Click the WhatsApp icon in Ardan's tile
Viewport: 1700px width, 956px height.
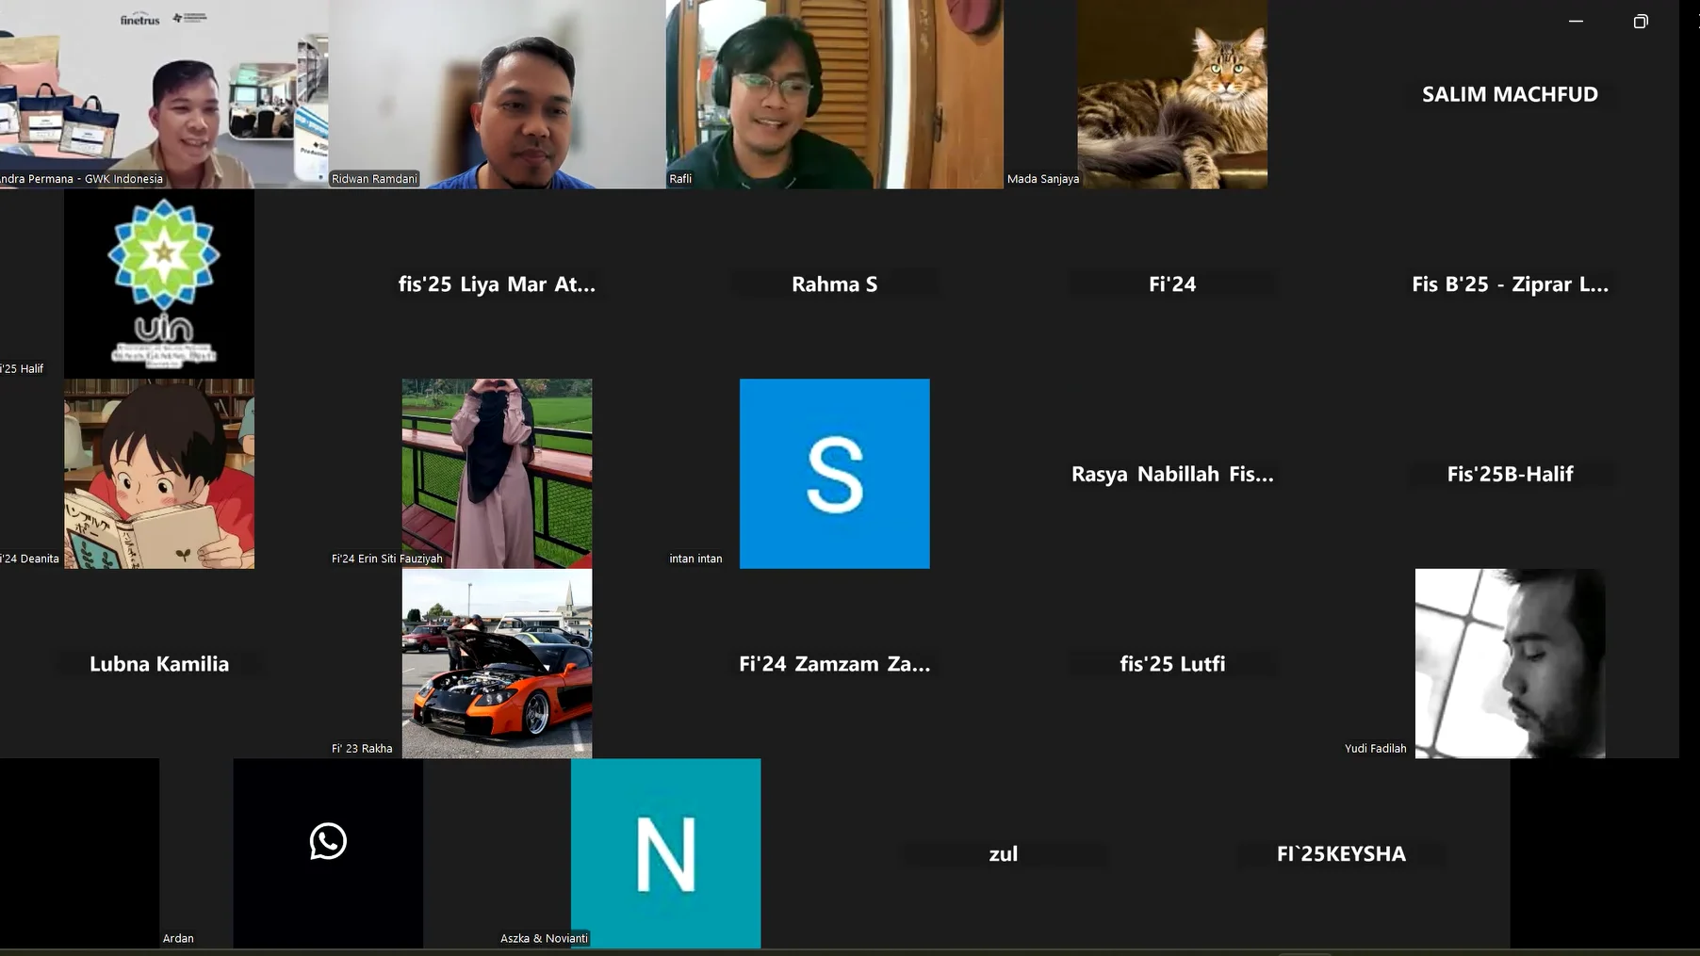point(328,841)
